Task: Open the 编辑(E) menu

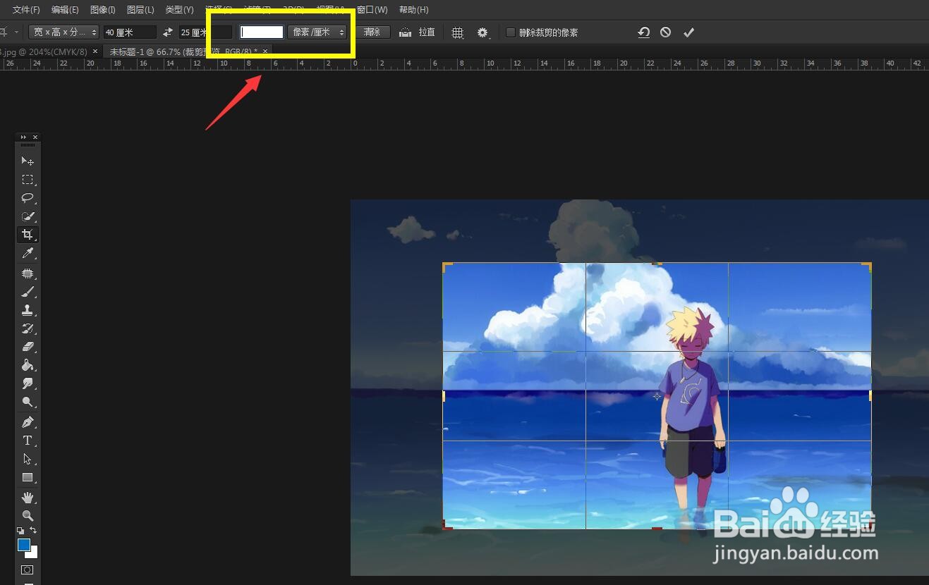Action: pos(65,10)
